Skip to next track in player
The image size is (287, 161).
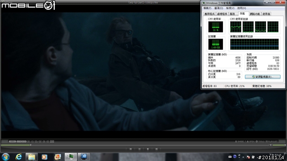157,149
